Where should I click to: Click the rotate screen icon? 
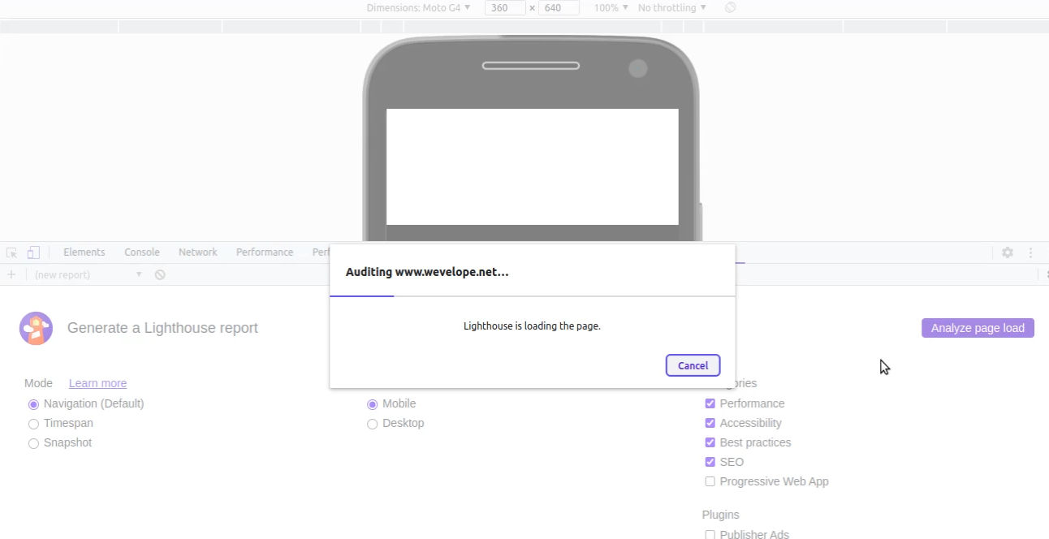coord(730,7)
